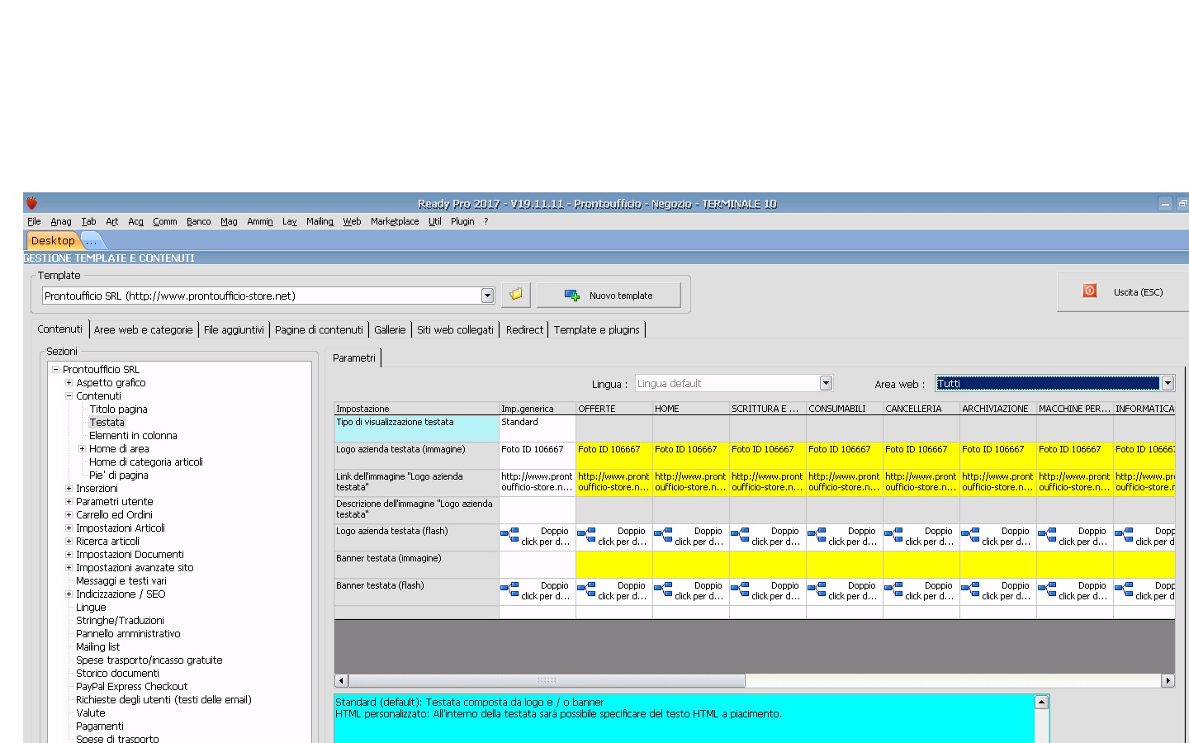
Task: Click flash icon in Banner testata flash row, ARCHIVIAZIONE column
Action: (x=971, y=590)
